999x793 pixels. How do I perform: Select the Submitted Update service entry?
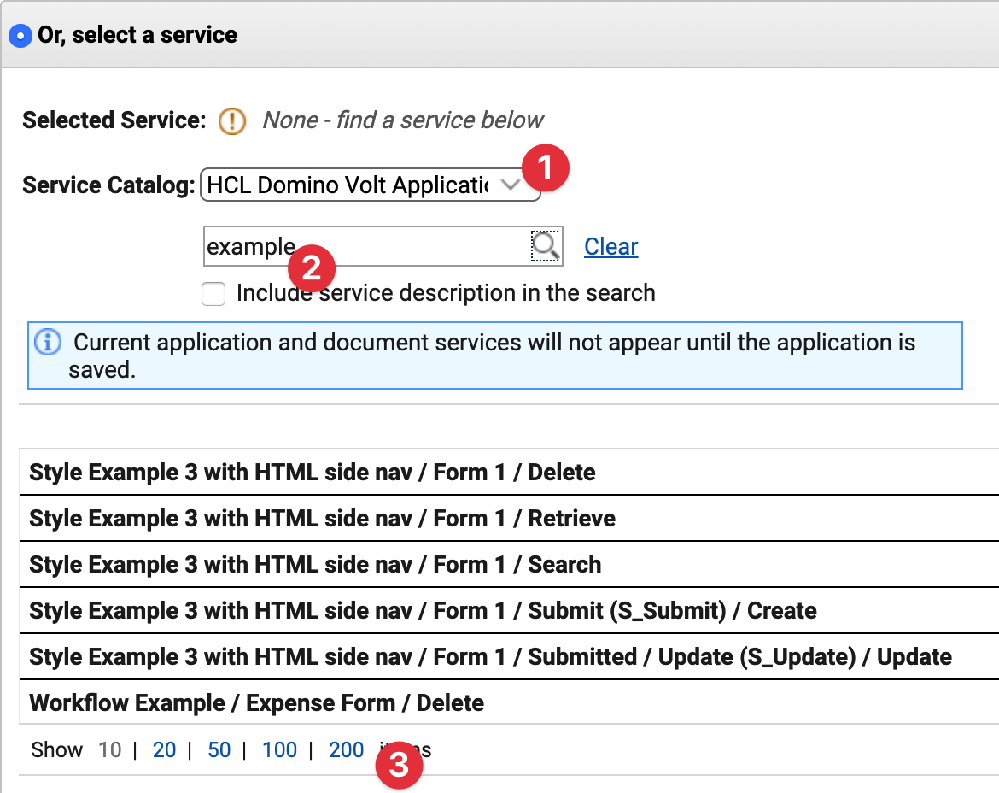pyautogui.click(x=490, y=656)
